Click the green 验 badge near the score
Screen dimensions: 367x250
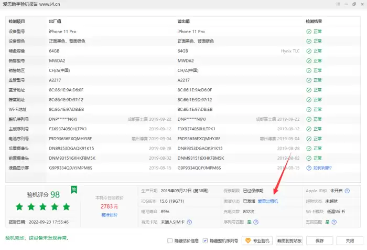(74, 190)
